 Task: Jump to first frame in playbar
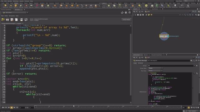point(3,108)
